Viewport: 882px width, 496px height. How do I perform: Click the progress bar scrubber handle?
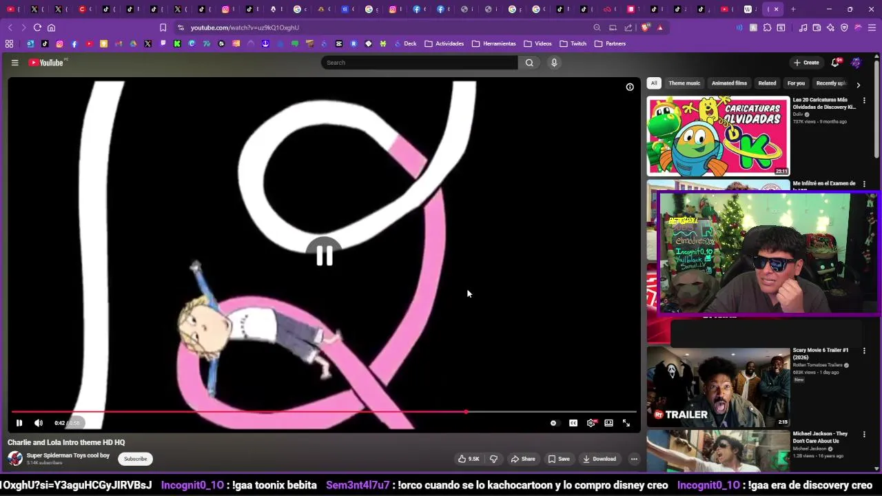[466, 412]
